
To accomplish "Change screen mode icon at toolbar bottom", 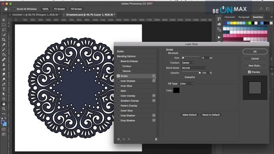I will 4,134.
